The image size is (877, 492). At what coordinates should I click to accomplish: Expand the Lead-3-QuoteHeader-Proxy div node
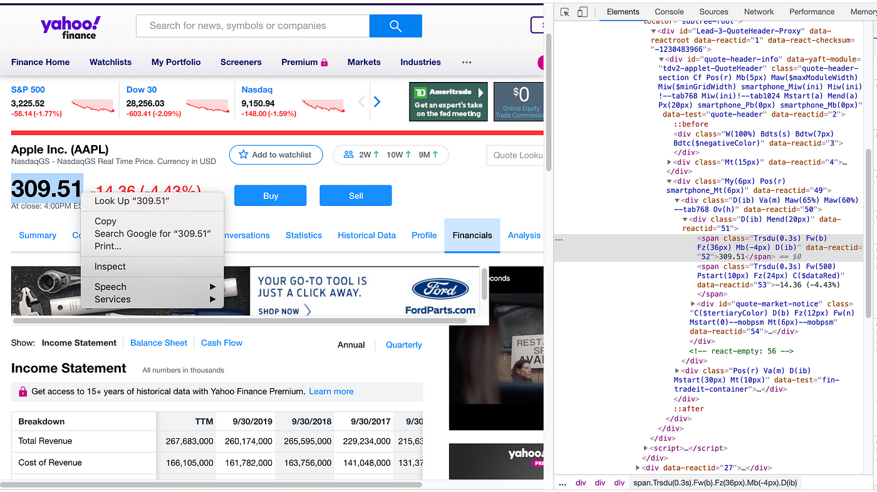653,31
